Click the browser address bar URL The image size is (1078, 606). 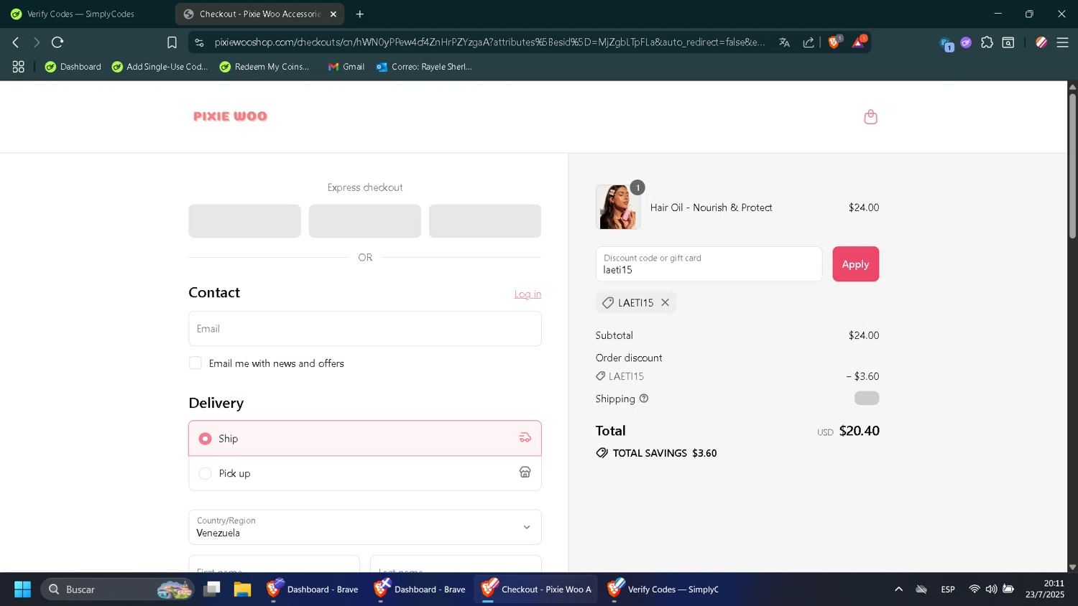pos(489,42)
